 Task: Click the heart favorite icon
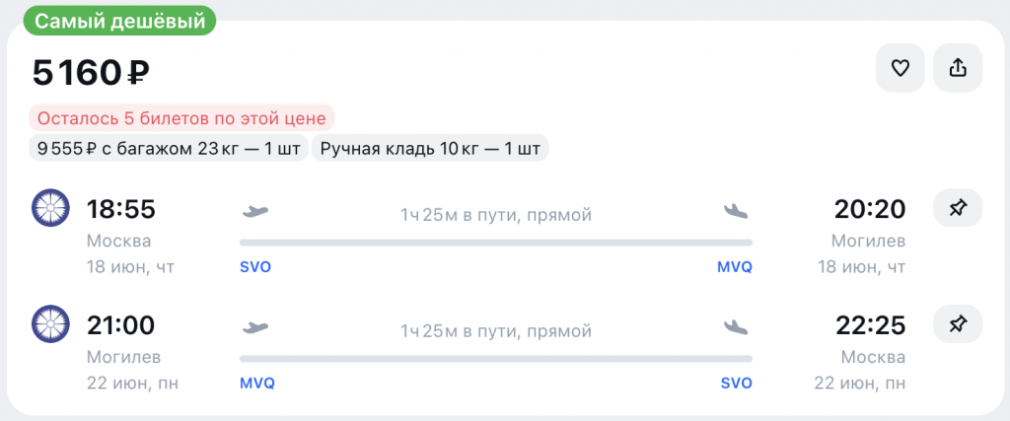pos(900,68)
